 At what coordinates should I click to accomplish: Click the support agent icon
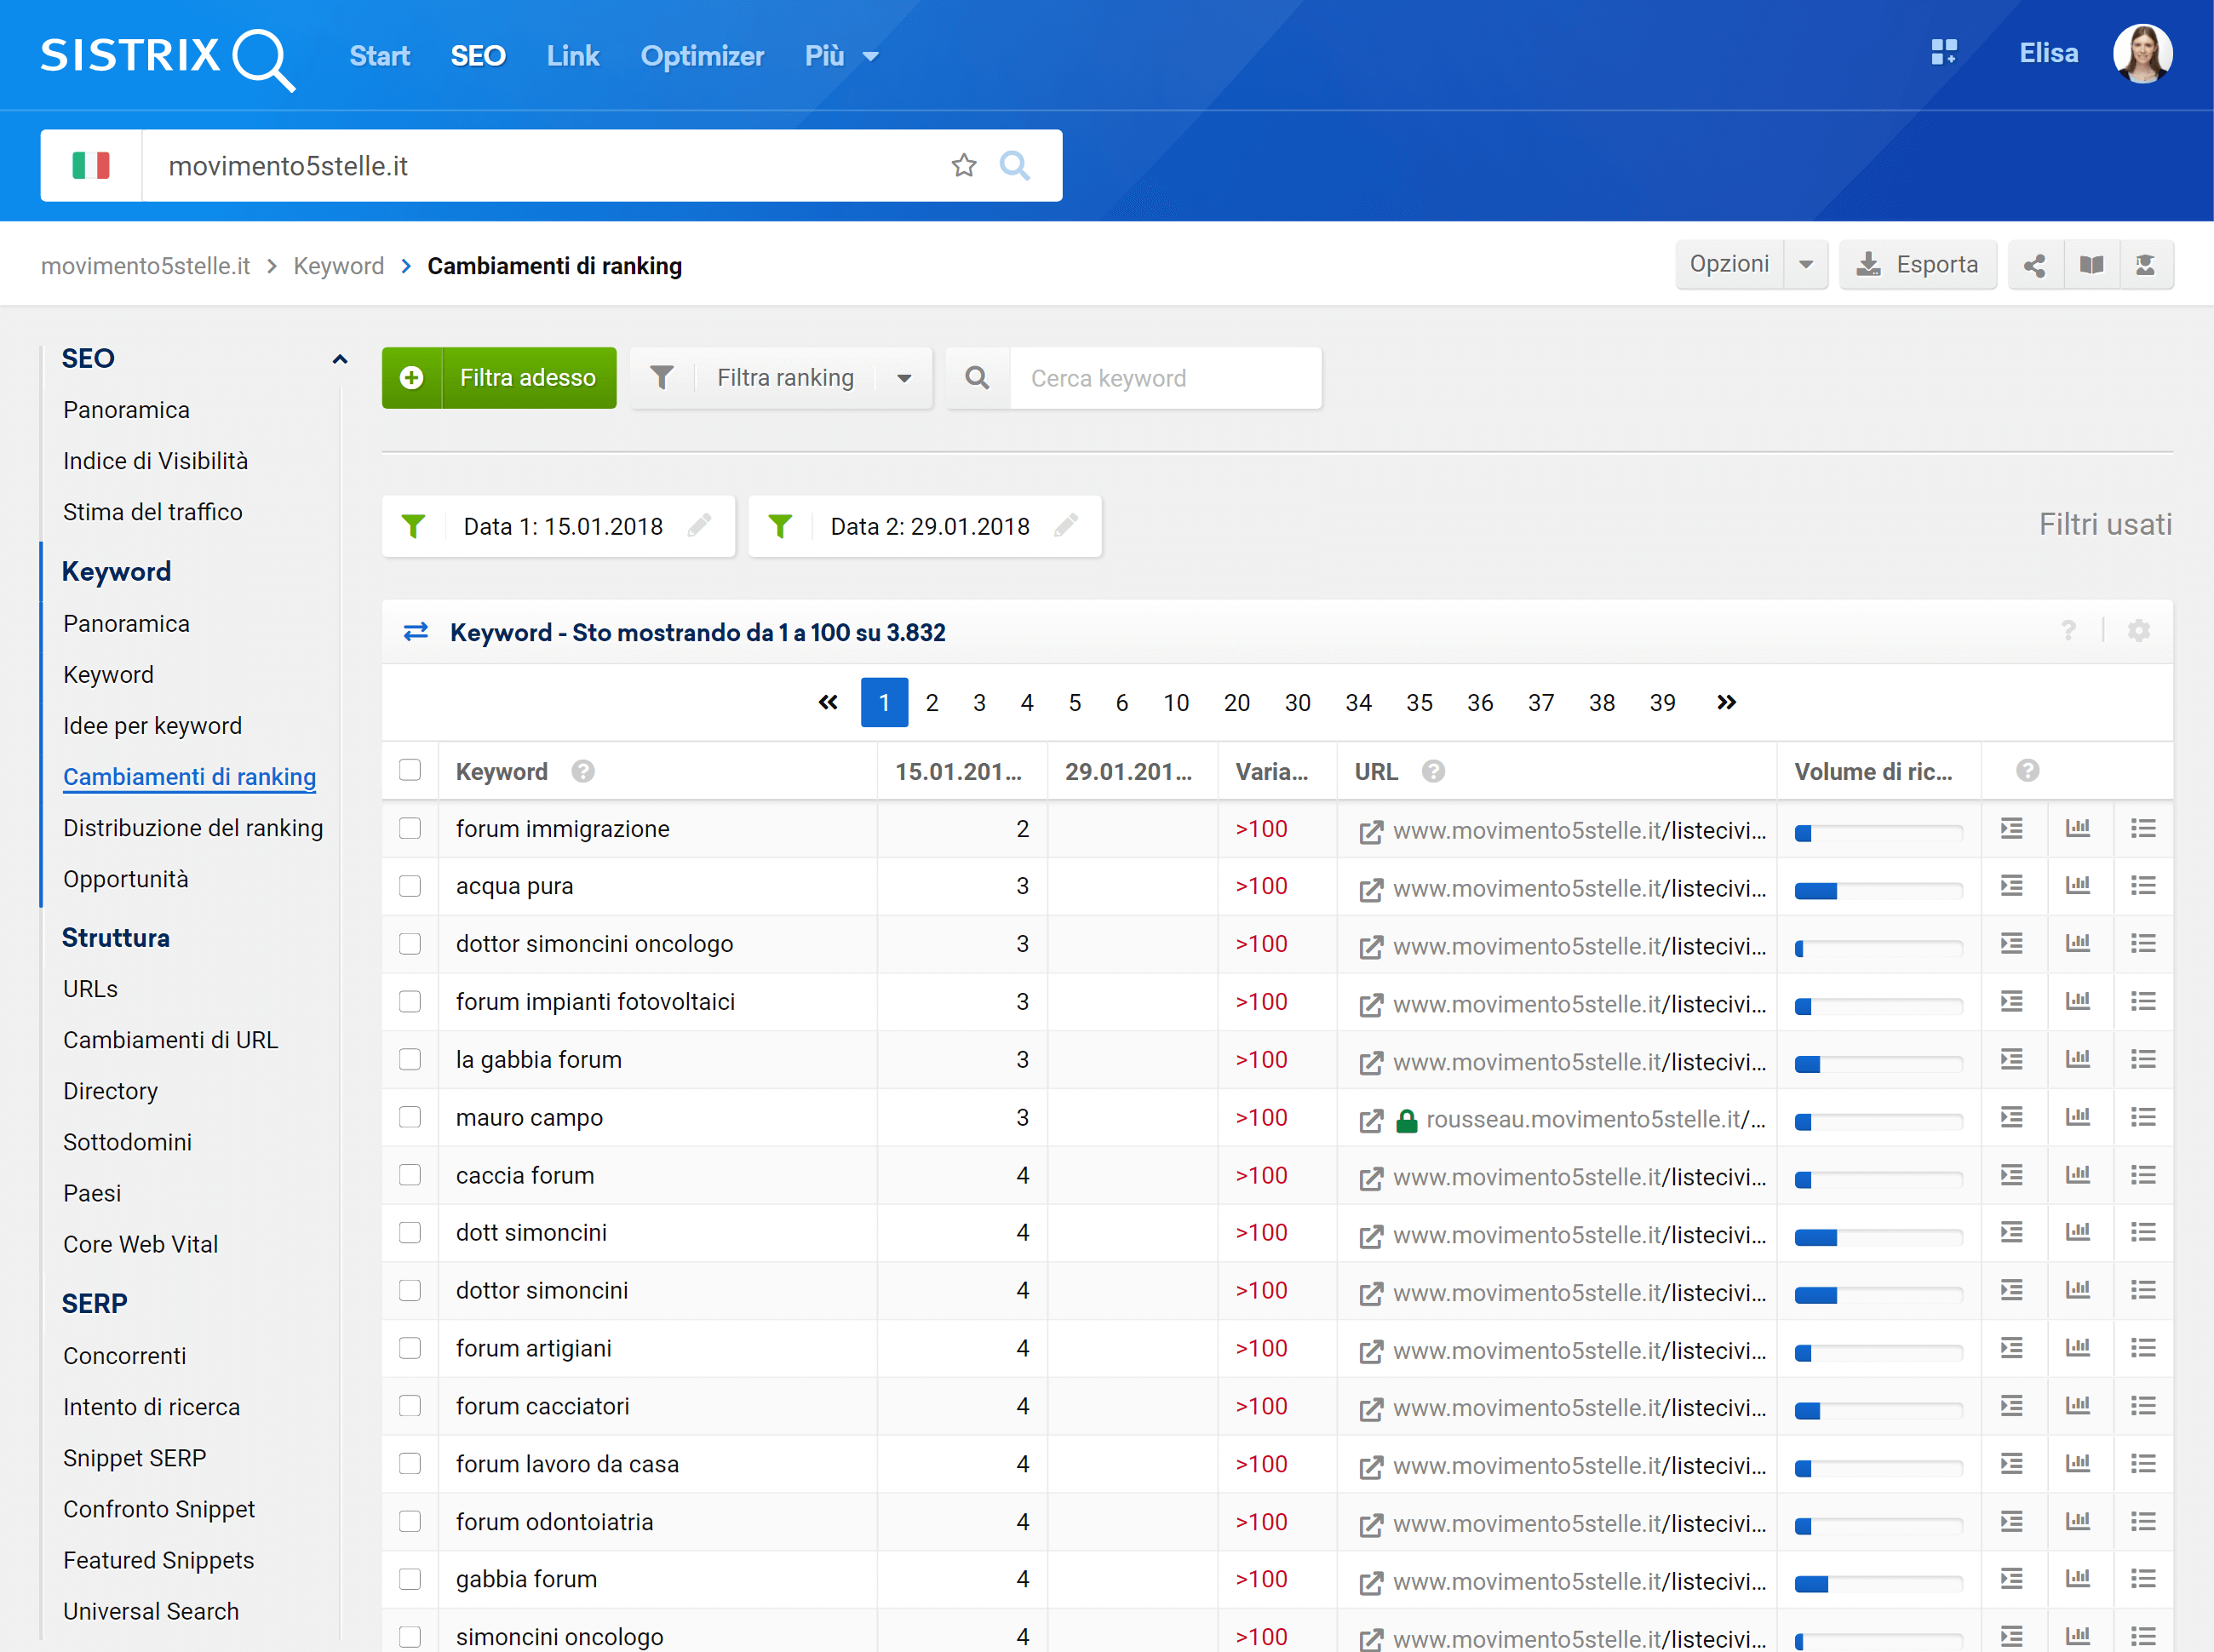(x=2145, y=265)
